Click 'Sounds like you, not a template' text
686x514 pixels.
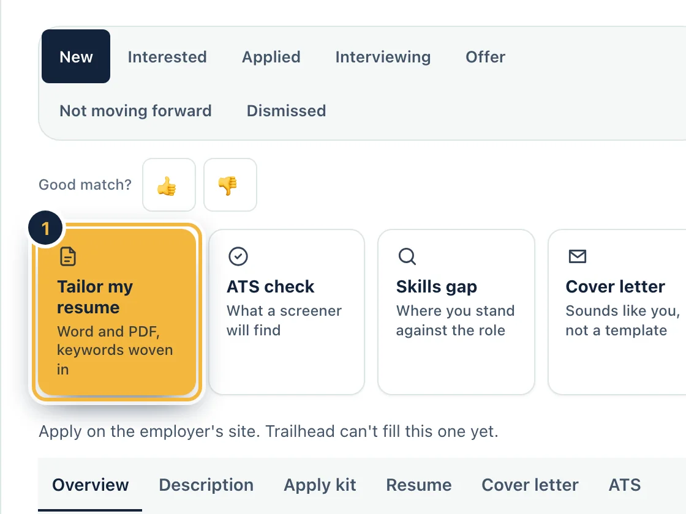(x=622, y=321)
